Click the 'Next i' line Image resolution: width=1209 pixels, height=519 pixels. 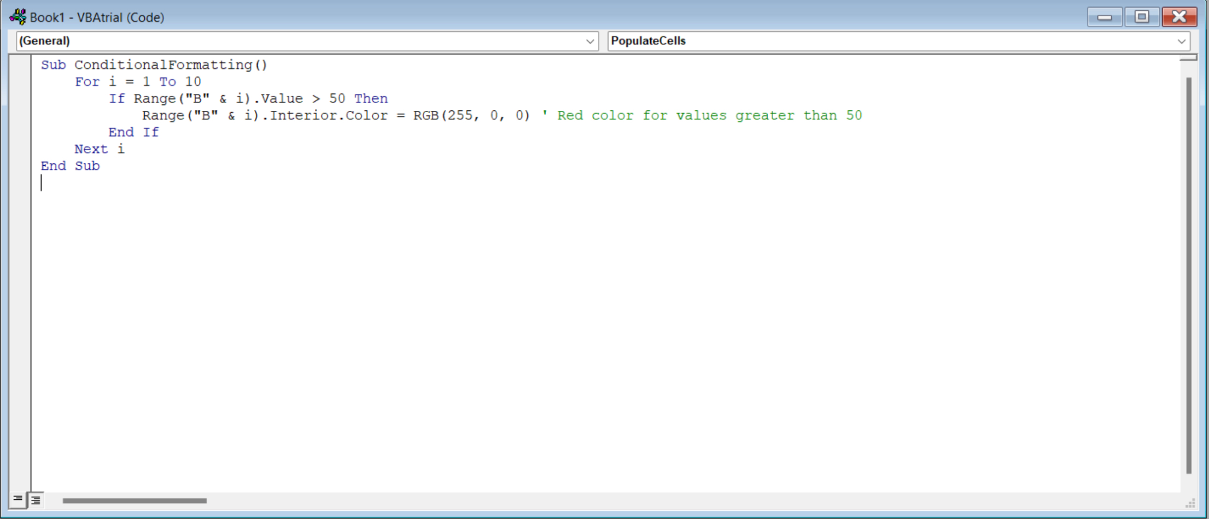click(100, 149)
